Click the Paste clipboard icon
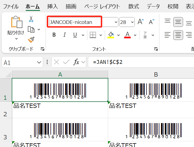 coord(17,22)
